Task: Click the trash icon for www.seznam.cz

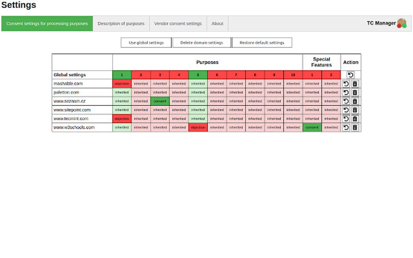Action: point(355,101)
